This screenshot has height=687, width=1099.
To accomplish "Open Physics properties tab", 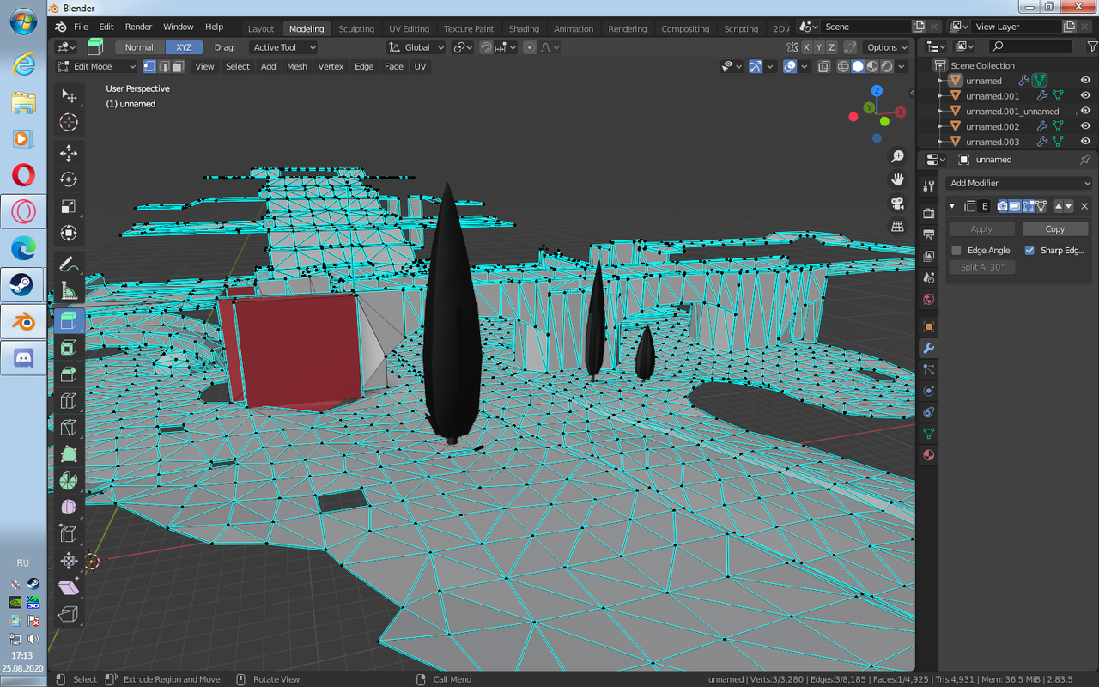I will 928,391.
